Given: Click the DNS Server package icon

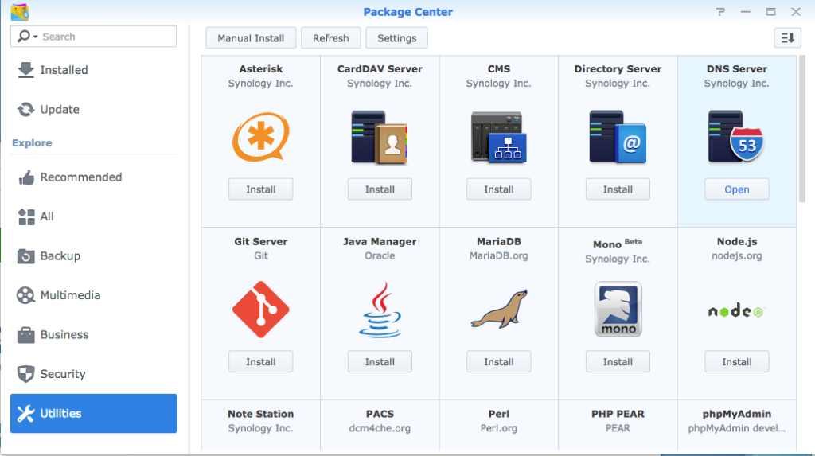Looking at the screenshot, I should click(736, 136).
